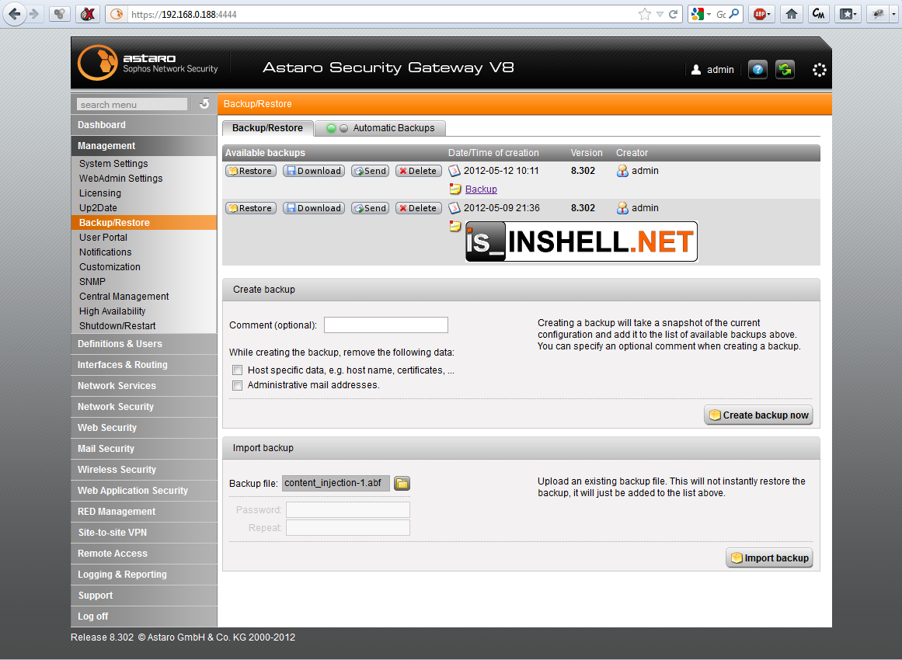The height and width of the screenshot is (660, 902).
Task: Click the browser address bar
Action: click(380, 14)
